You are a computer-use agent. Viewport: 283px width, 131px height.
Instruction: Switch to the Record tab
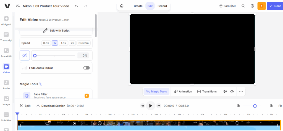[162, 6]
